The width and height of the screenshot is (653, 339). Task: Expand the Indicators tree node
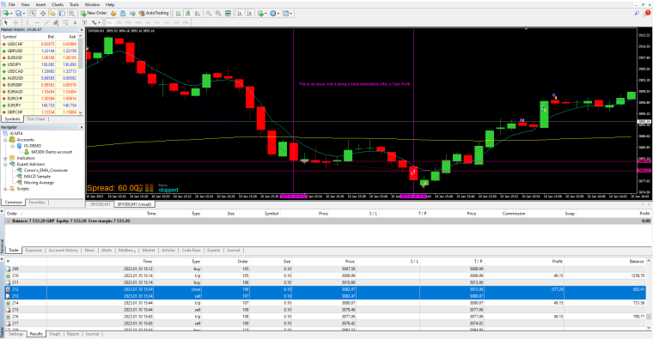[5, 158]
